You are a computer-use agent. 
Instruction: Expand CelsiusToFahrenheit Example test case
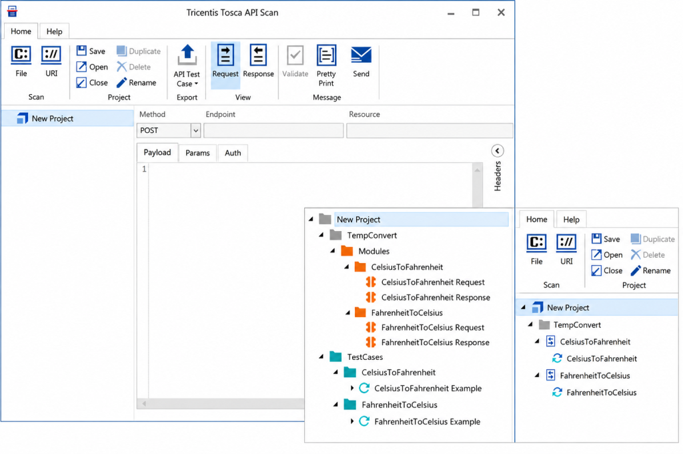(x=352, y=388)
